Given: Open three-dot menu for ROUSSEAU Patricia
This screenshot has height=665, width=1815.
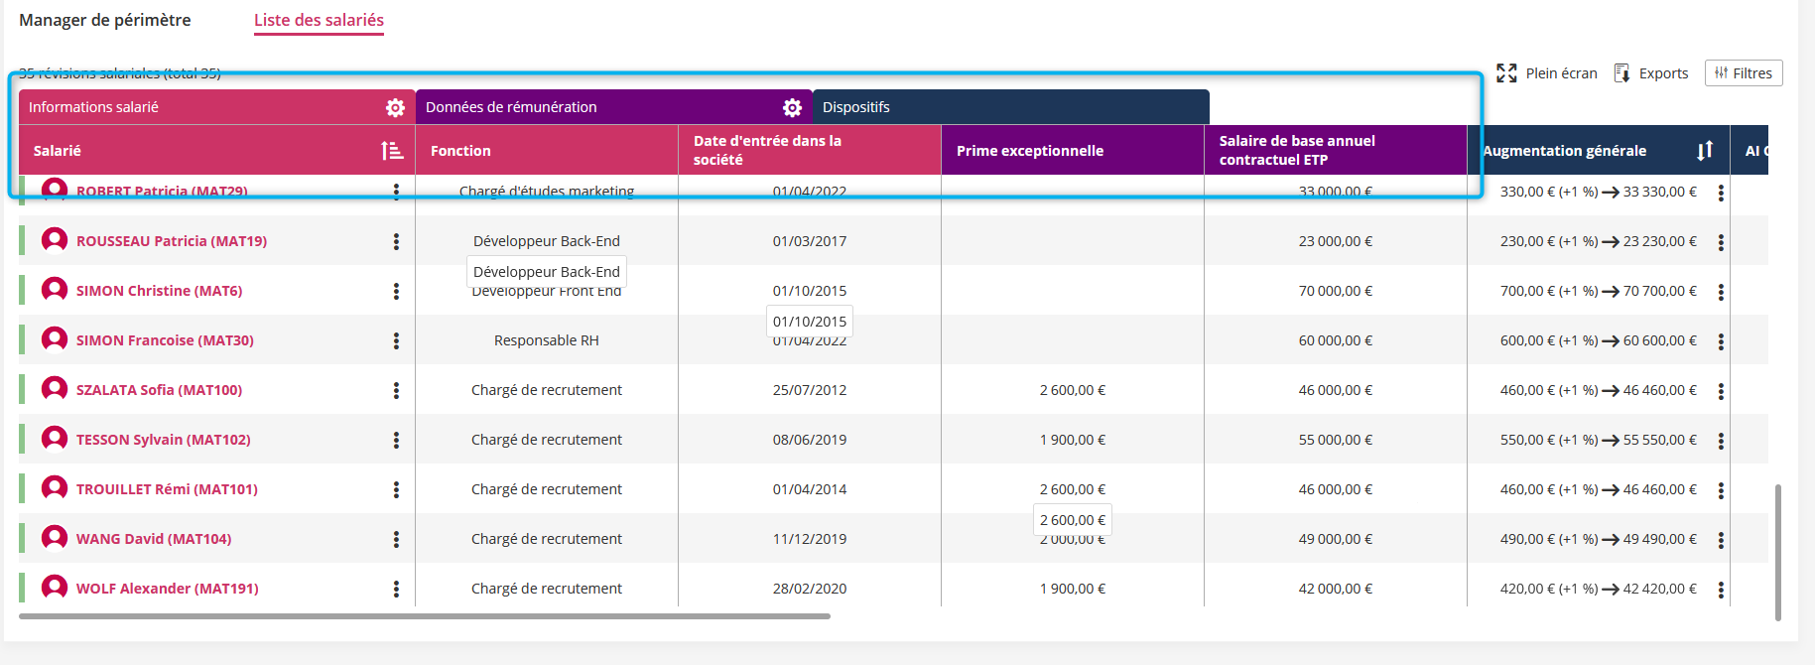Looking at the screenshot, I should click(396, 241).
